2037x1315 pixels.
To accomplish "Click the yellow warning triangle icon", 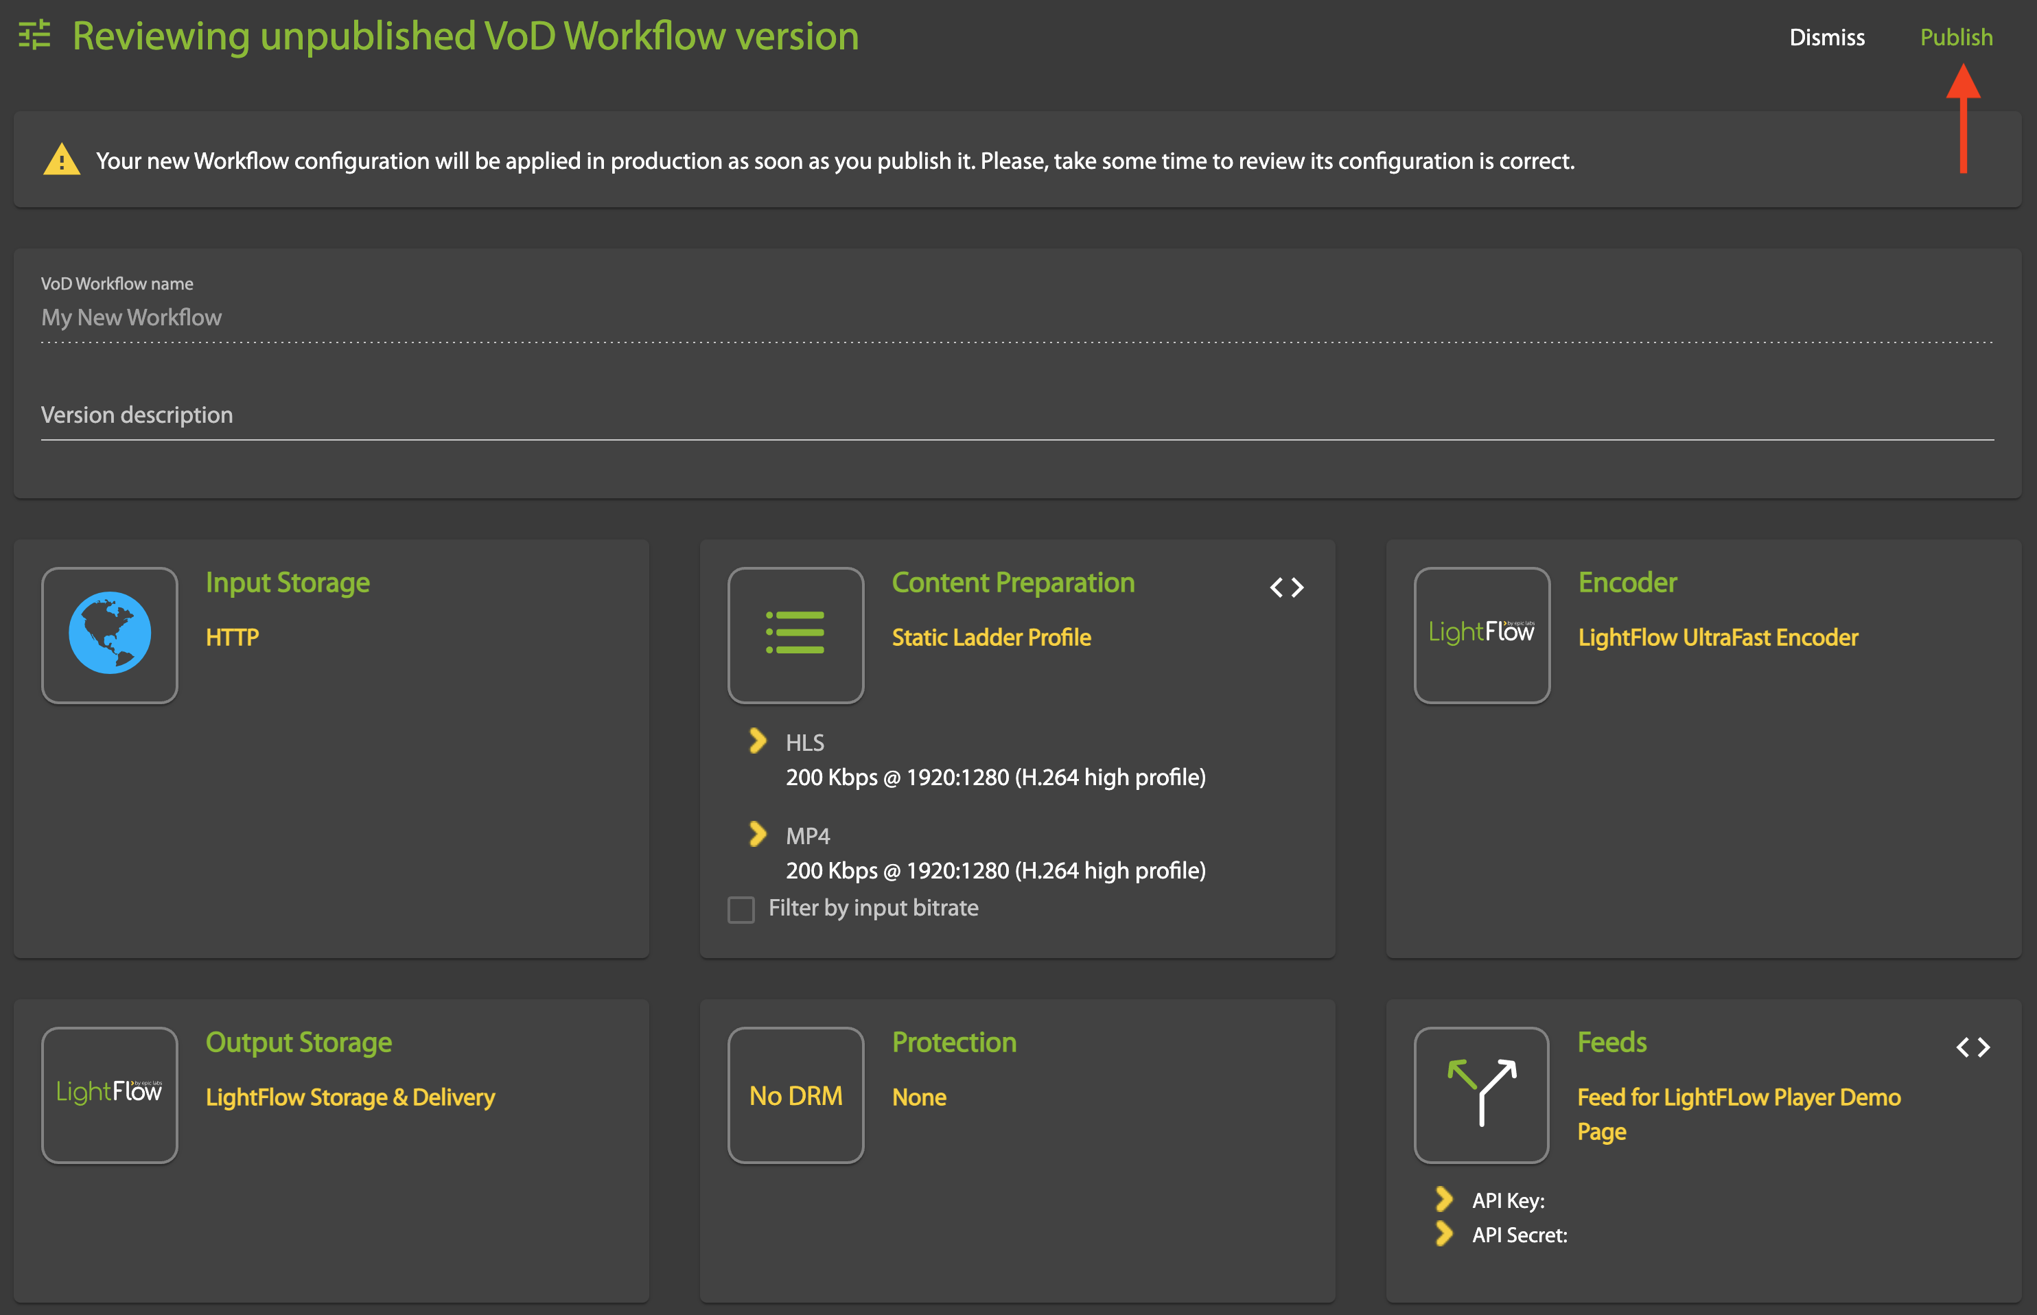I will click(62, 160).
